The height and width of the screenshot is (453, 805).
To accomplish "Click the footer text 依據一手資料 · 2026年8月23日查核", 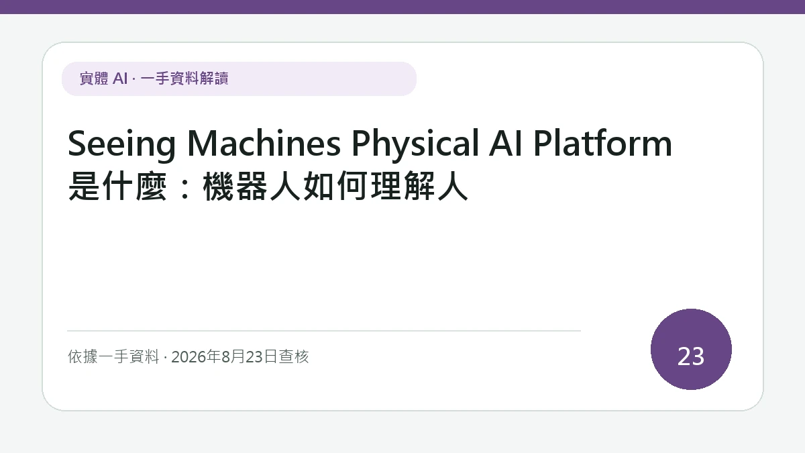I will (x=189, y=356).
